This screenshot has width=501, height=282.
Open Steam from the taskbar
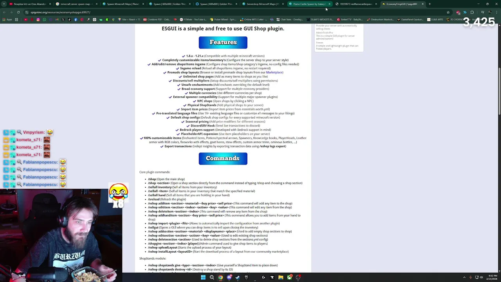pos(238,277)
